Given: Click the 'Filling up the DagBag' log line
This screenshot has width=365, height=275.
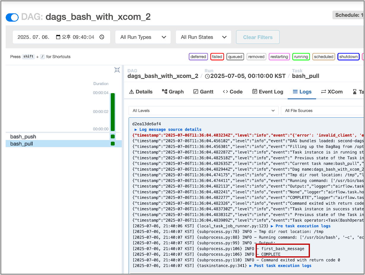Looking at the screenshot, I should [248, 146].
